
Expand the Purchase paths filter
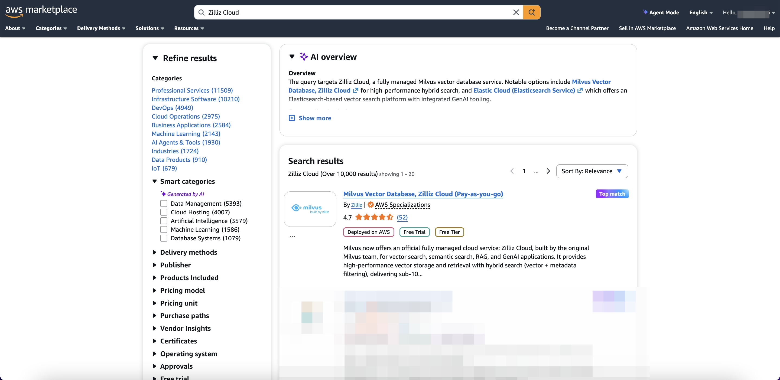(x=181, y=316)
